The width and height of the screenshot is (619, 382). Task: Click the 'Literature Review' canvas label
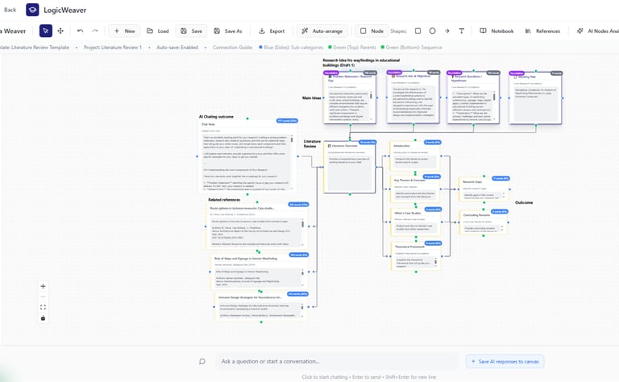coord(312,143)
